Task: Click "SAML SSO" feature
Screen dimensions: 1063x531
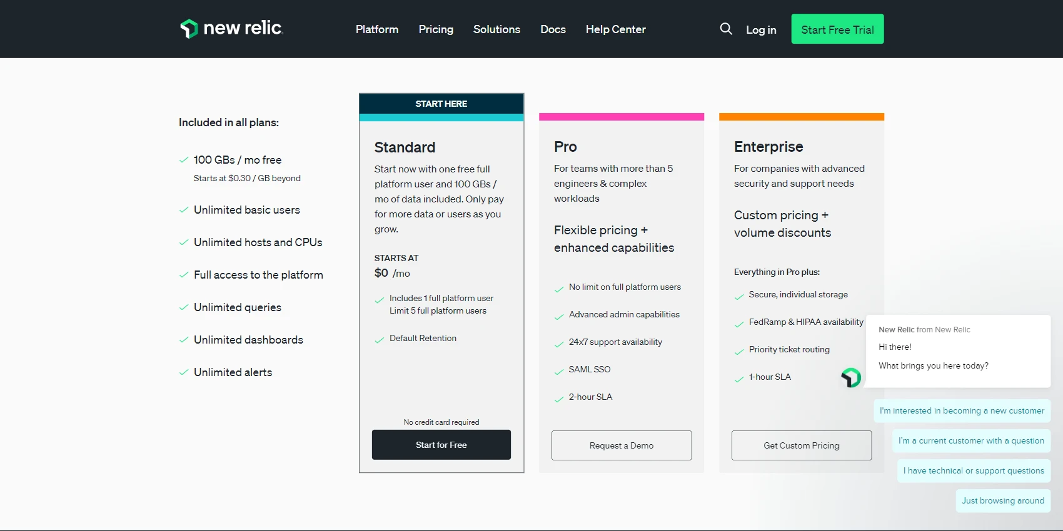Action: [590, 370]
